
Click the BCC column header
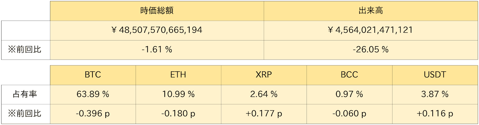click(x=349, y=74)
